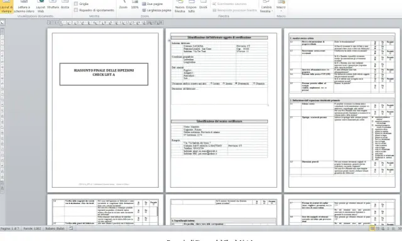Viewport: 402px width, 241px height.
Task: Click Disponi tutto windows button
Action: [x=191, y=6]
